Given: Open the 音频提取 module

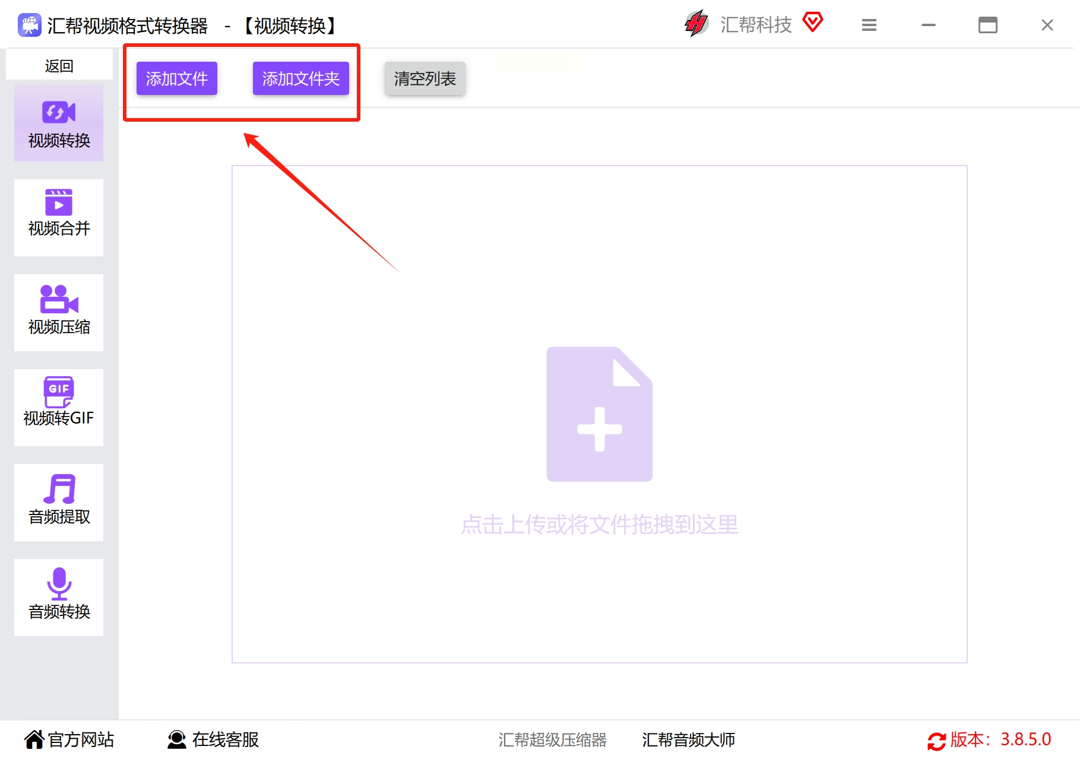Looking at the screenshot, I should click(x=59, y=503).
